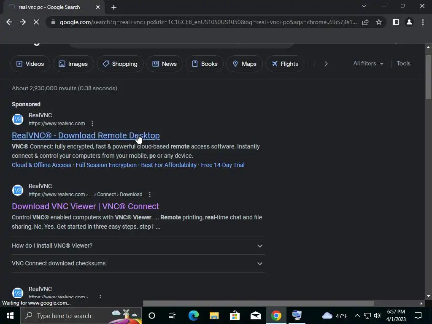Screen dimensions: 432x324
Task: Open the Chrome three-dot menu
Action: pyautogui.click(x=423, y=22)
